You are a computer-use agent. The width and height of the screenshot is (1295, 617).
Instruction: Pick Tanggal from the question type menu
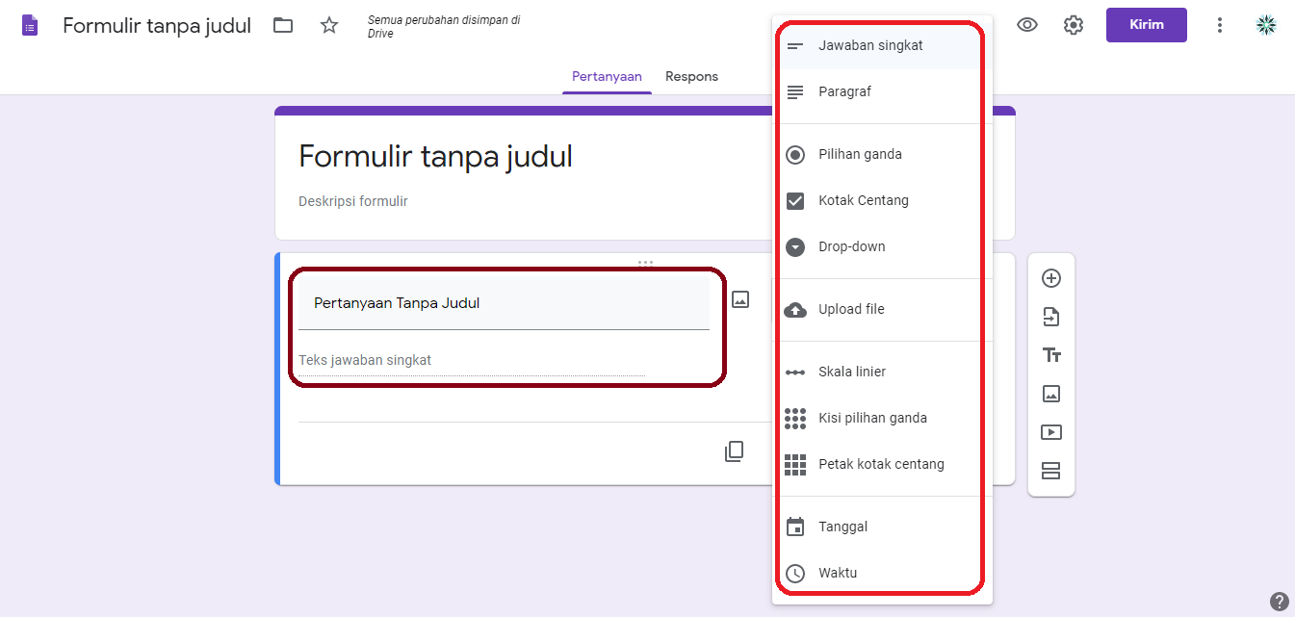tap(843, 526)
